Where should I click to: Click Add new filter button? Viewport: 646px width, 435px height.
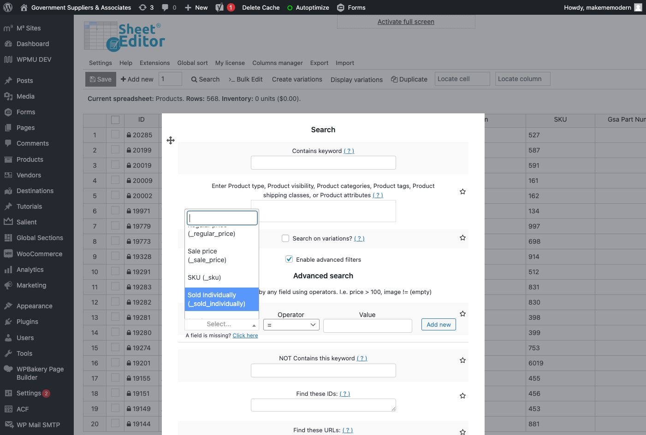[x=439, y=324]
